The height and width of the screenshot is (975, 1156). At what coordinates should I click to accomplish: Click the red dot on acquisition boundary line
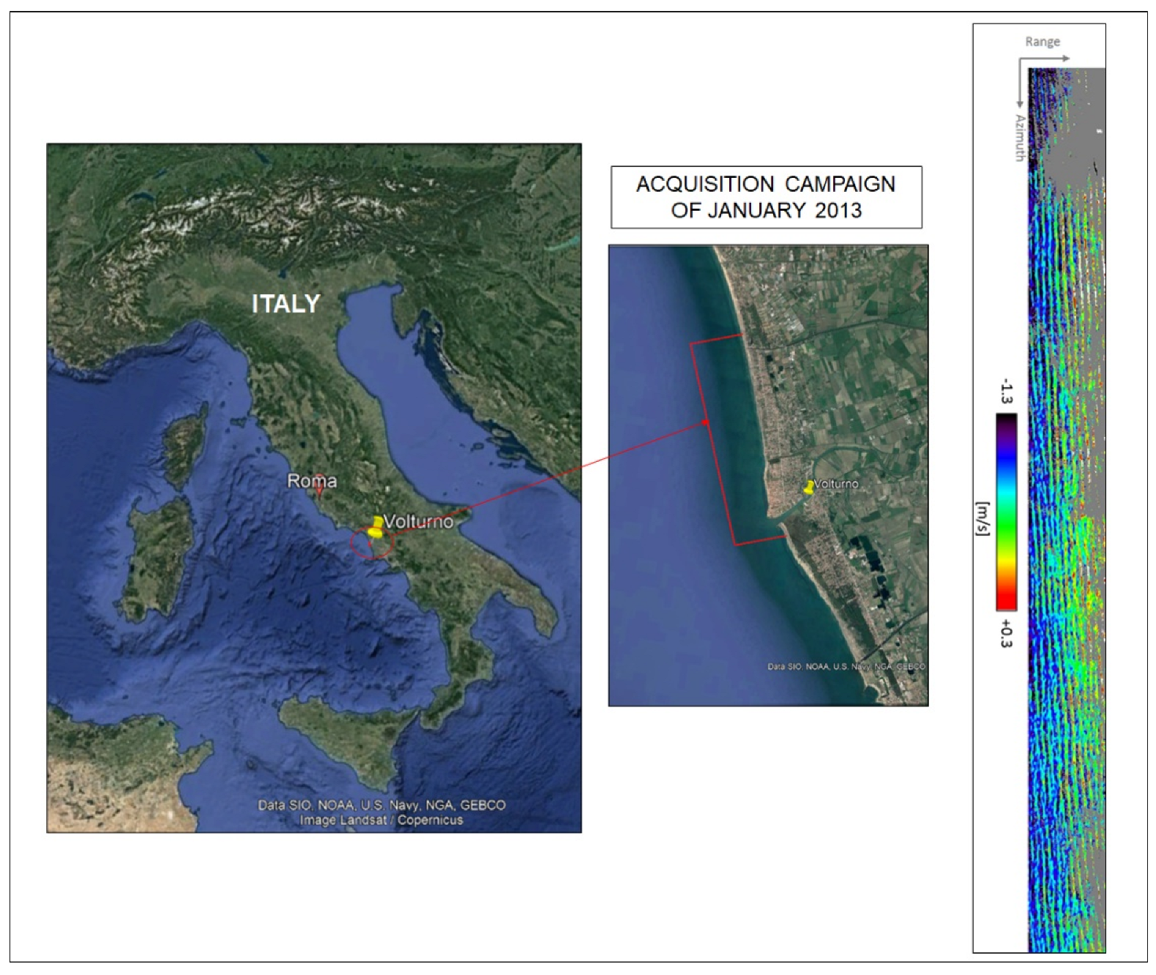point(705,422)
